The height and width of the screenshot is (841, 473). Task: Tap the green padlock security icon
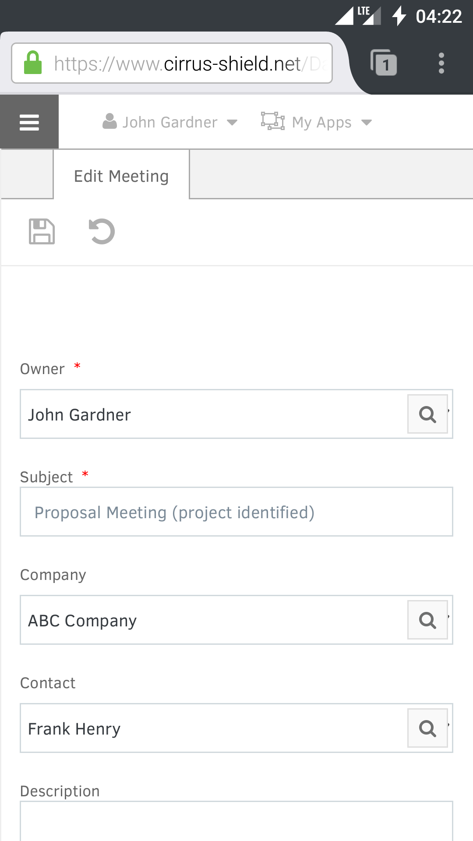[33, 63]
